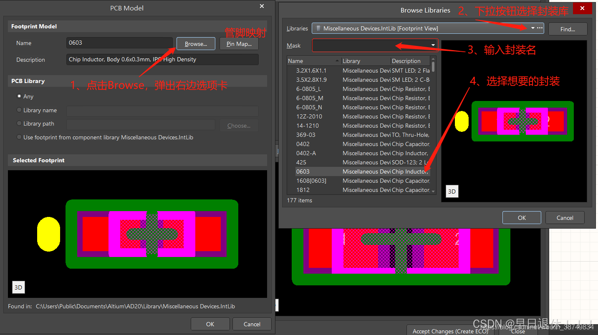Screen dimensions: 598x335
Task: Click the Browse... button in PCB Model
Action: pyautogui.click(x=196, y=44)
